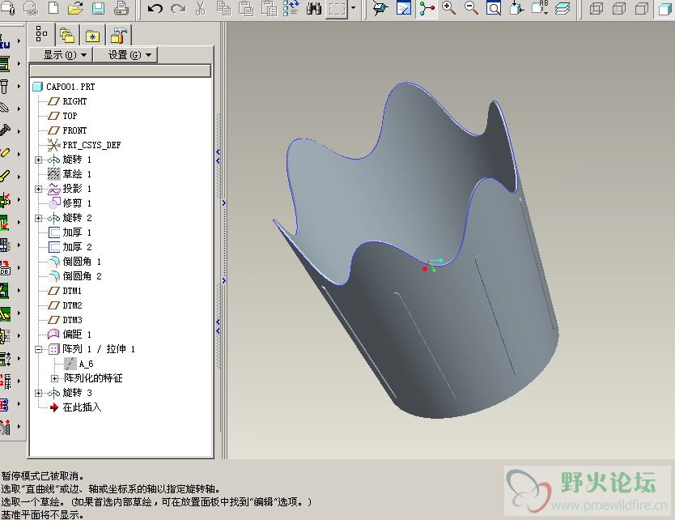Open the 显示(D) dropdown menu

pos(62,55)
